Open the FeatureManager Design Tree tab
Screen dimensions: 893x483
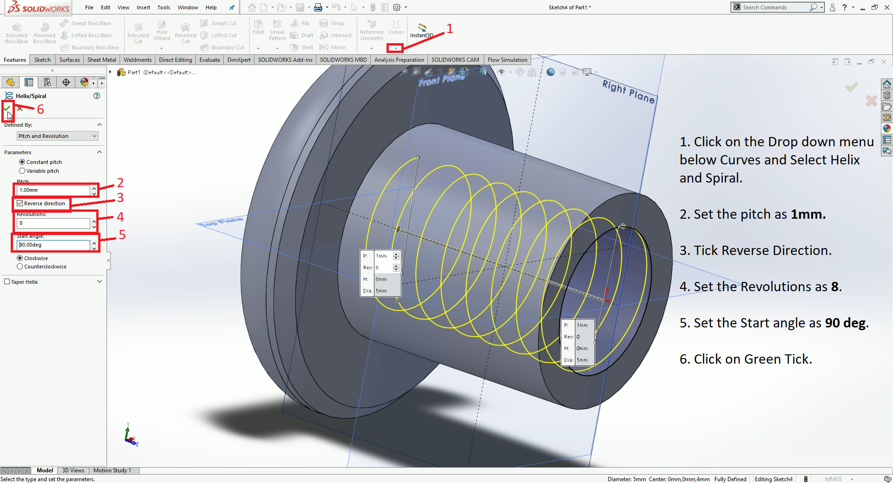10,83
